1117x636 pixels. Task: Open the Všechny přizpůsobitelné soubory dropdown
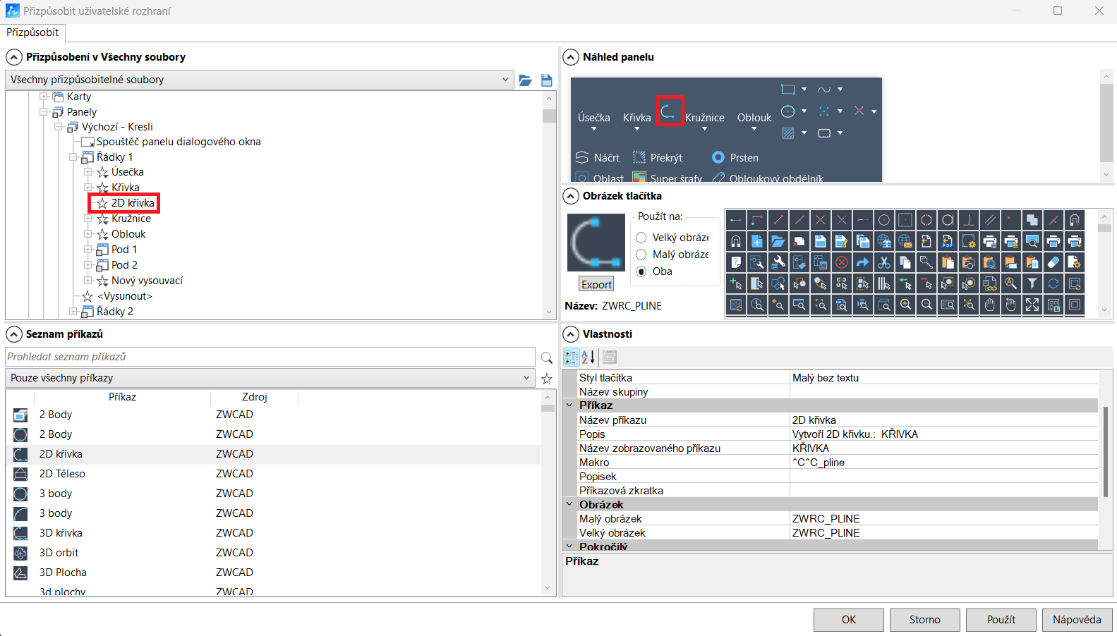tap(259, 80)
